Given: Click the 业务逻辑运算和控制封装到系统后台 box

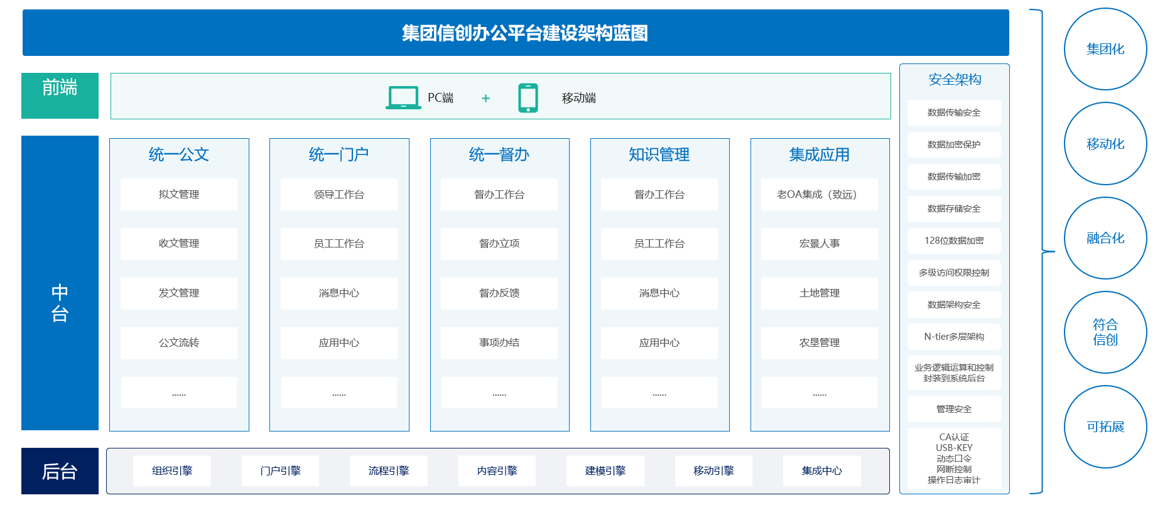Looking at the screenshot, I should [954, 373].
